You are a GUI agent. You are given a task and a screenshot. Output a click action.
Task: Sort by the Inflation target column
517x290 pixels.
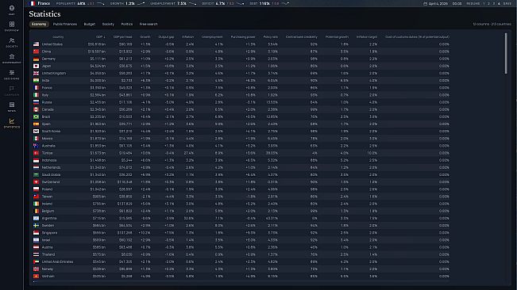(367, 36)
